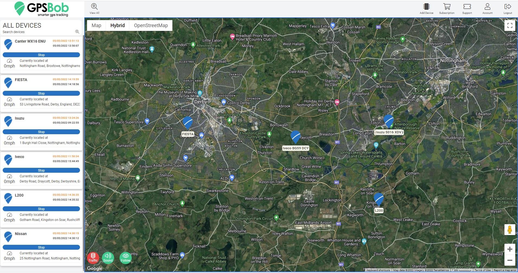Select the Nissan device name

(x=21, y=234)
